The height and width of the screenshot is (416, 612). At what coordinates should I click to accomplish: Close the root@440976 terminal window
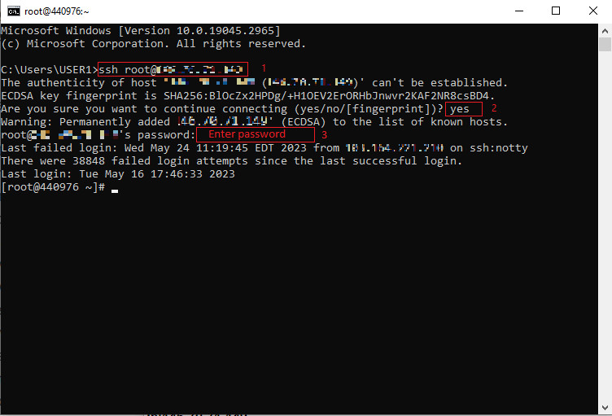[592, 11]
